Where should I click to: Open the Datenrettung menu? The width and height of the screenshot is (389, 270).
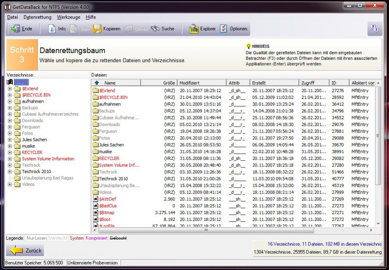(38, 17)
